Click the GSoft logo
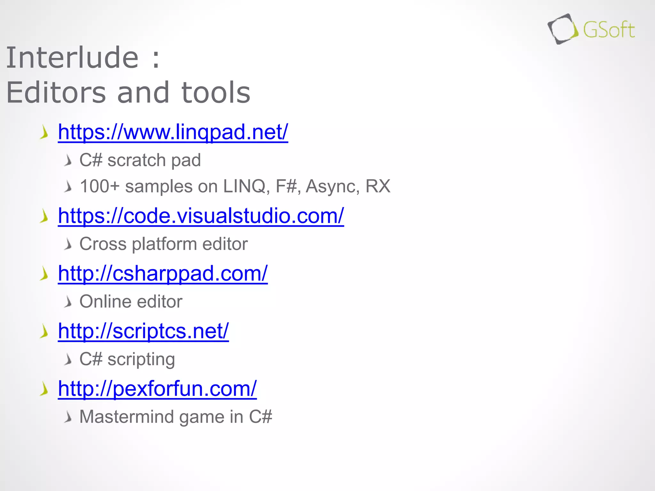Screen dimensions: 655x491 point(591,29)
